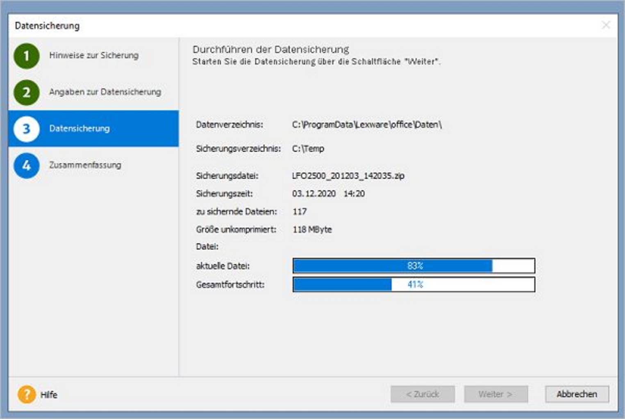Viewport: 625px width, 419px height.
Task: Select the white step 3 circle icon
Action: 27,128
